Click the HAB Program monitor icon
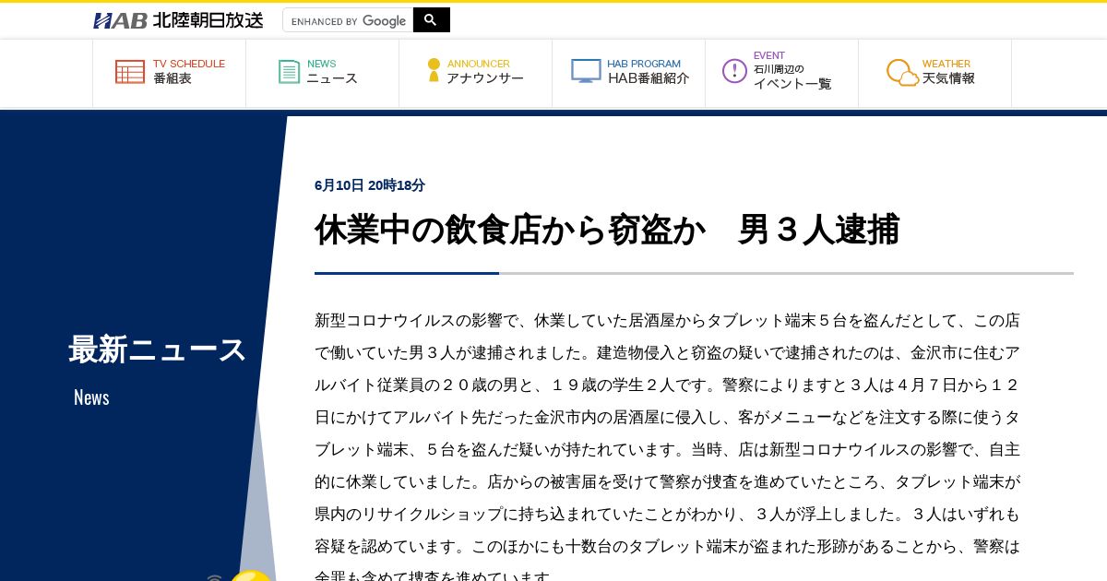The image size is (1107, 581). [586, 71]
